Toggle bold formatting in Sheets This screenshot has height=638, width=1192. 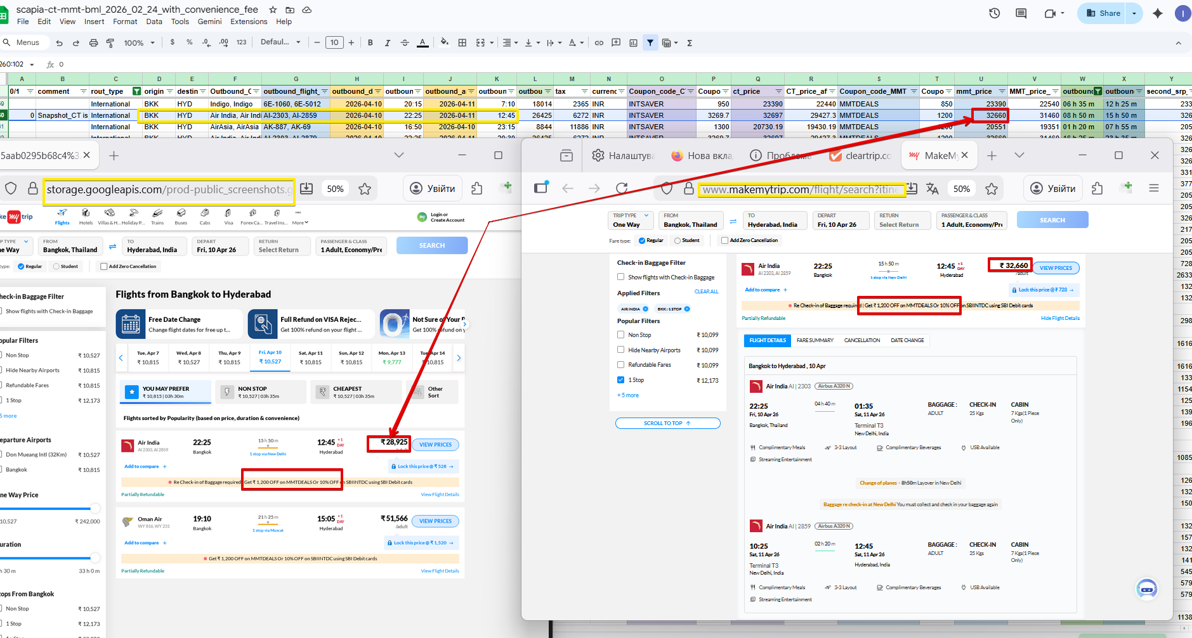point(370,42)
